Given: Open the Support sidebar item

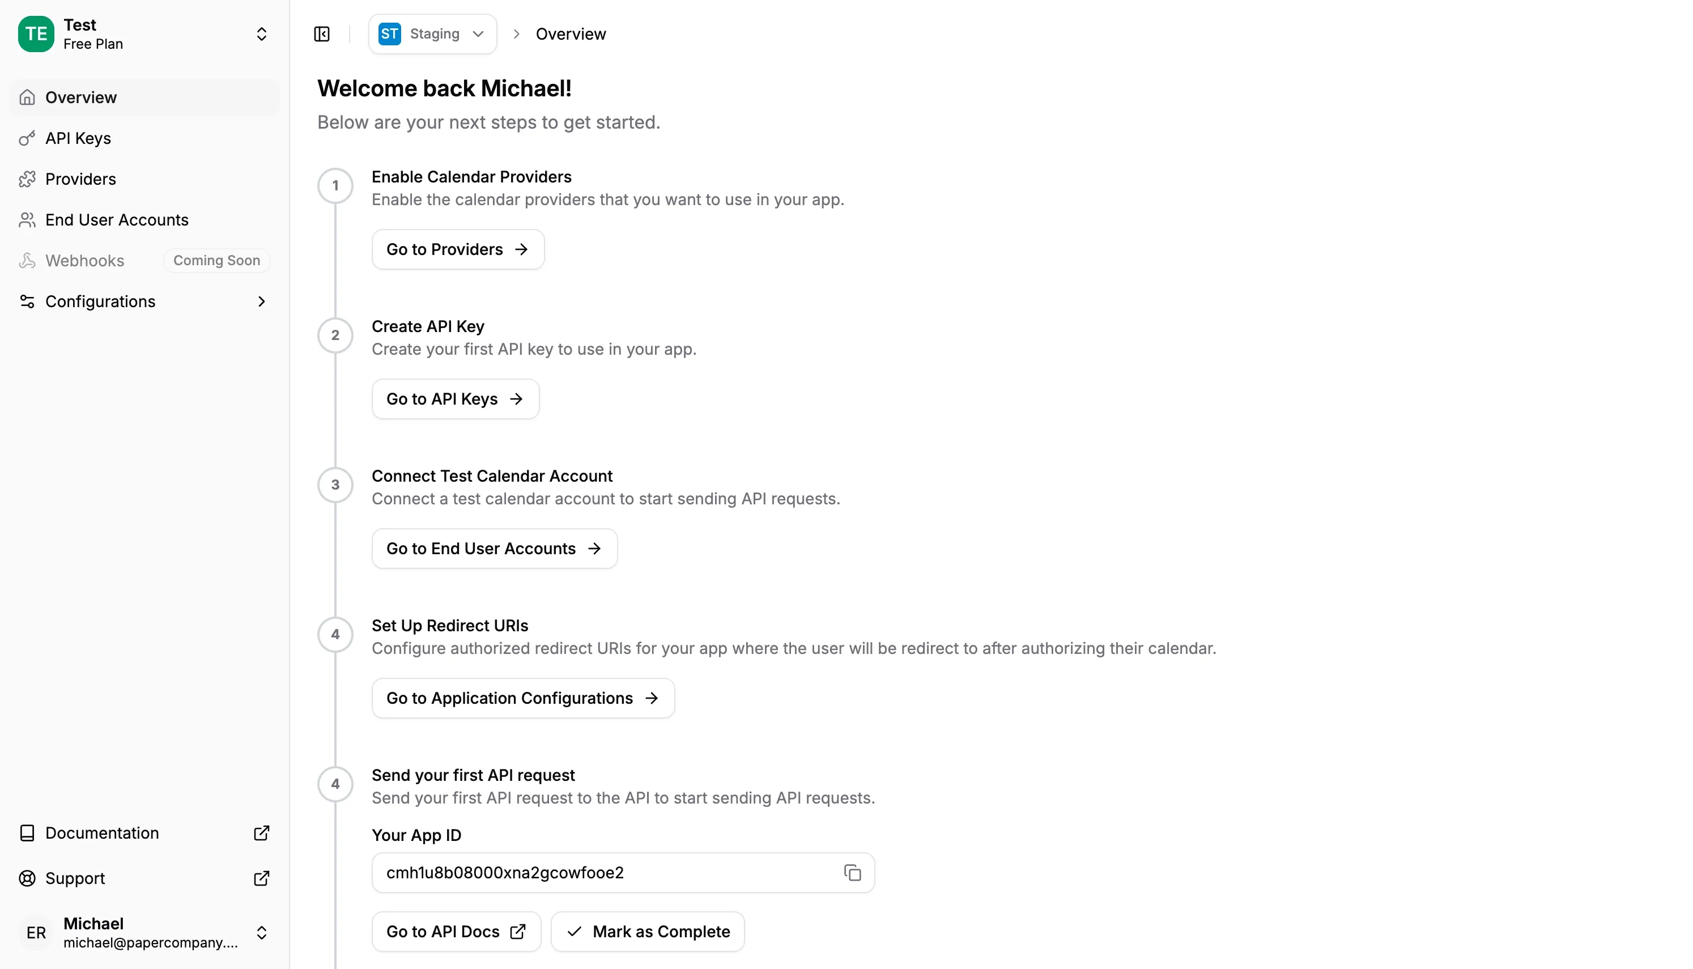Looking at the screenshot, I should coord(75,878).
